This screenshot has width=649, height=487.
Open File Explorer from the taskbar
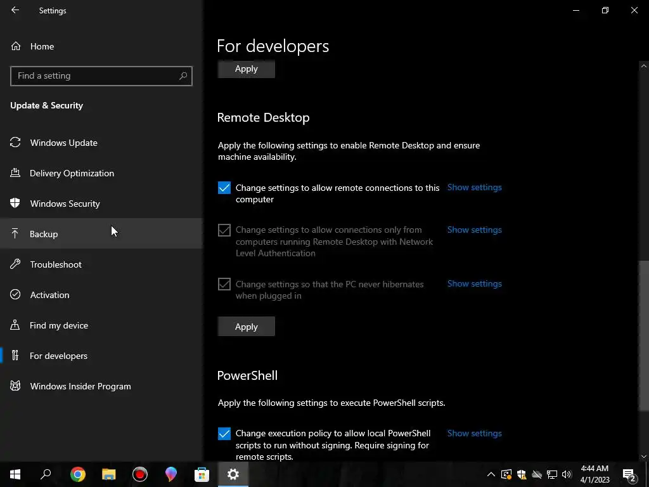tap(109, 474)
